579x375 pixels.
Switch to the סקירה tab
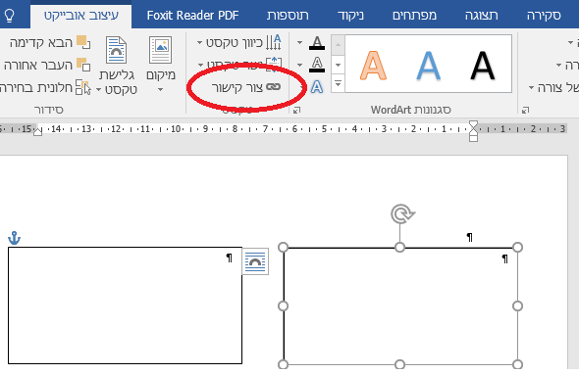544,16
